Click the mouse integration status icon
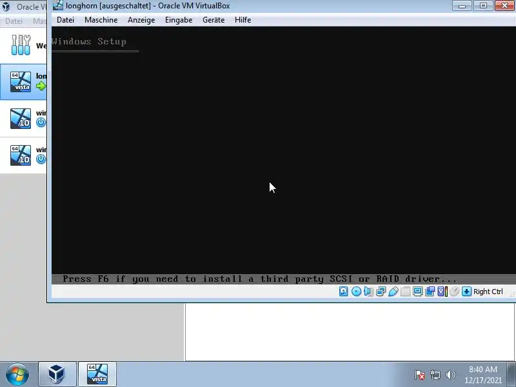 [454, 292]
